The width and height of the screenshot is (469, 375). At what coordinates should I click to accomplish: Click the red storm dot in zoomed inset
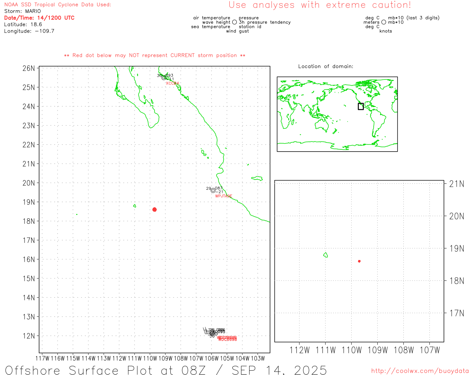pos(359,261)
